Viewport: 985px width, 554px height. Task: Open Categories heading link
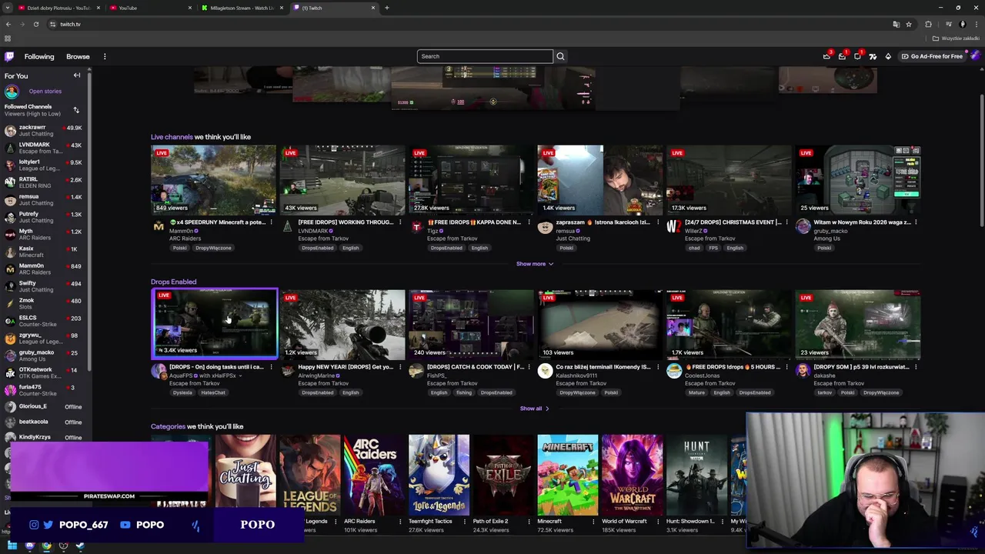tap(168, 426)
